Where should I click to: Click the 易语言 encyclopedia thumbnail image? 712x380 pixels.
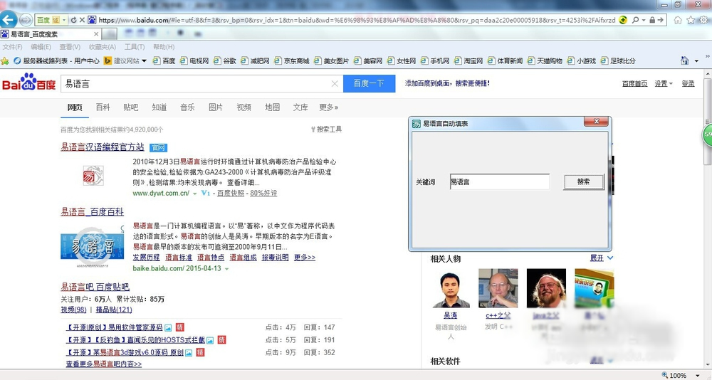[92, 246]
